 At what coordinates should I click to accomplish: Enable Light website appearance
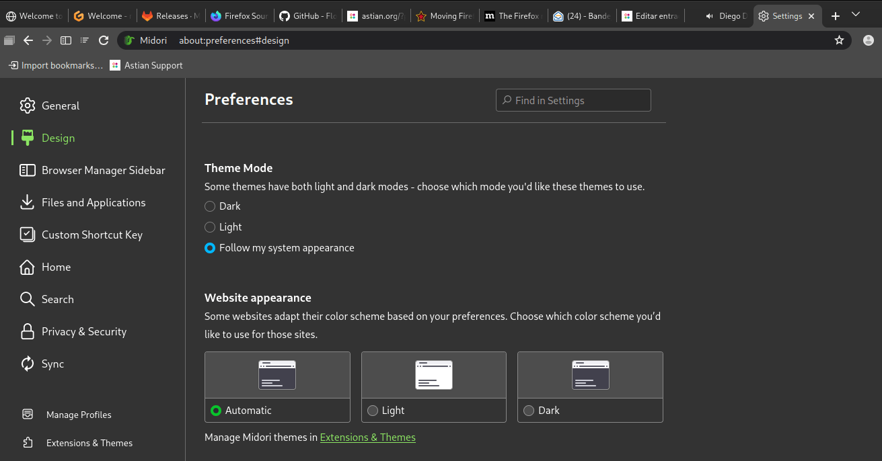point(373,410)
